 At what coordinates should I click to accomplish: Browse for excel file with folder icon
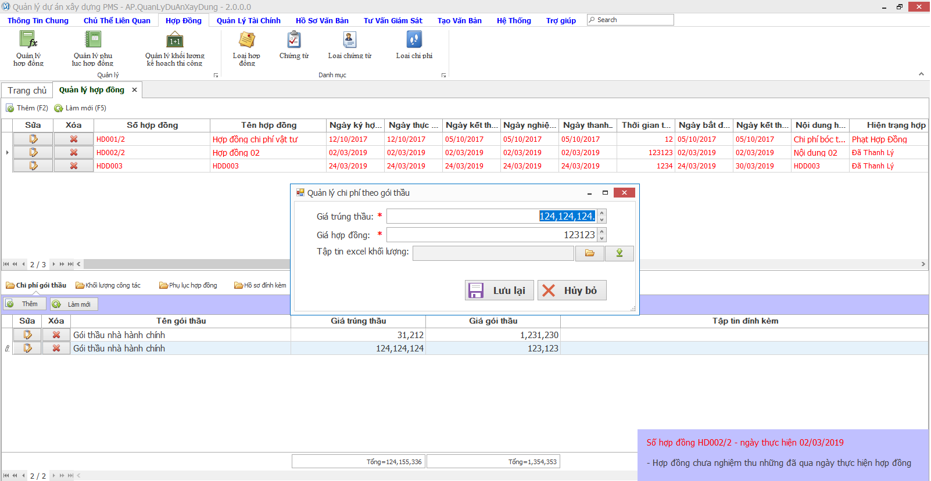coord(590,253)
